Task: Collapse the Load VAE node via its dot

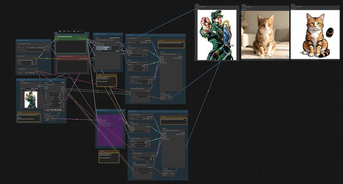Action: point(18,69)
